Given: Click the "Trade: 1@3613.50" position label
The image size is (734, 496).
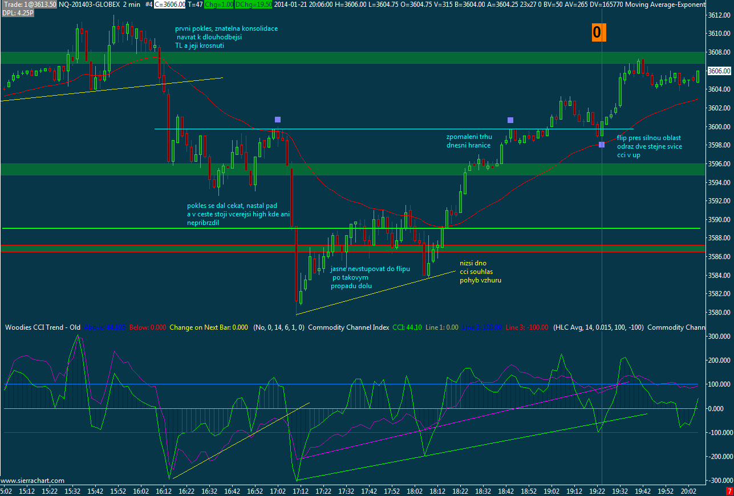Looking at the screenshot, I should click(29, 4).
